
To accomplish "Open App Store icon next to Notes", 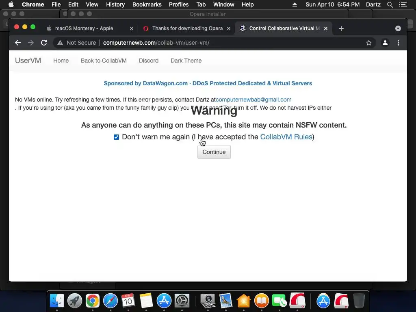I will point(164,301).
